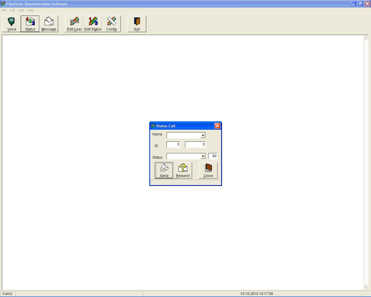Open the Edit User tool
The height and width of the screenshot is (297, 371).
74,24
